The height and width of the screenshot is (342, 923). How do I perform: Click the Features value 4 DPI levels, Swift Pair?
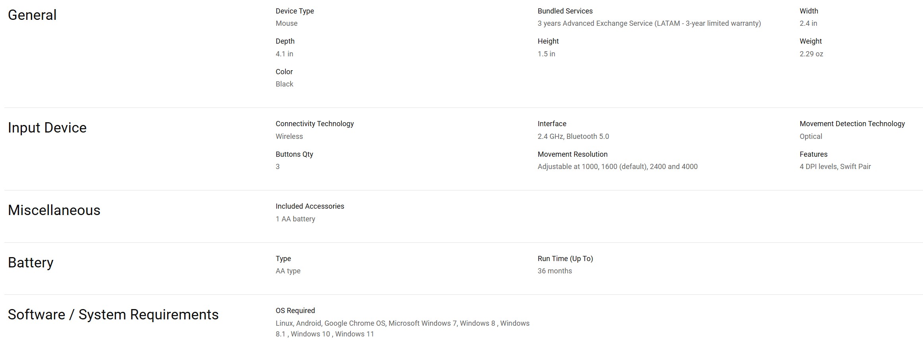(835, 167)
